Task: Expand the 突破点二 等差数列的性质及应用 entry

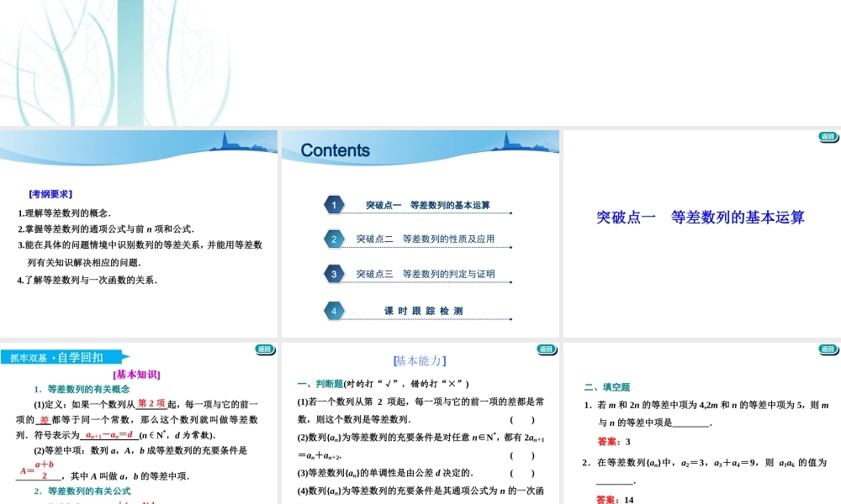Action: pos(425,239)
